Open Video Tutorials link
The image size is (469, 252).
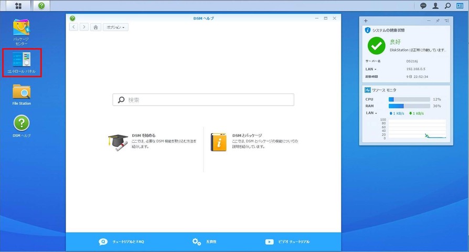287,241
